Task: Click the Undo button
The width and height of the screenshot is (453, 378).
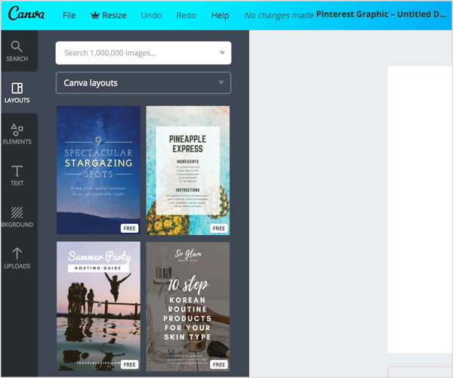Action: (x=151, y=15)
